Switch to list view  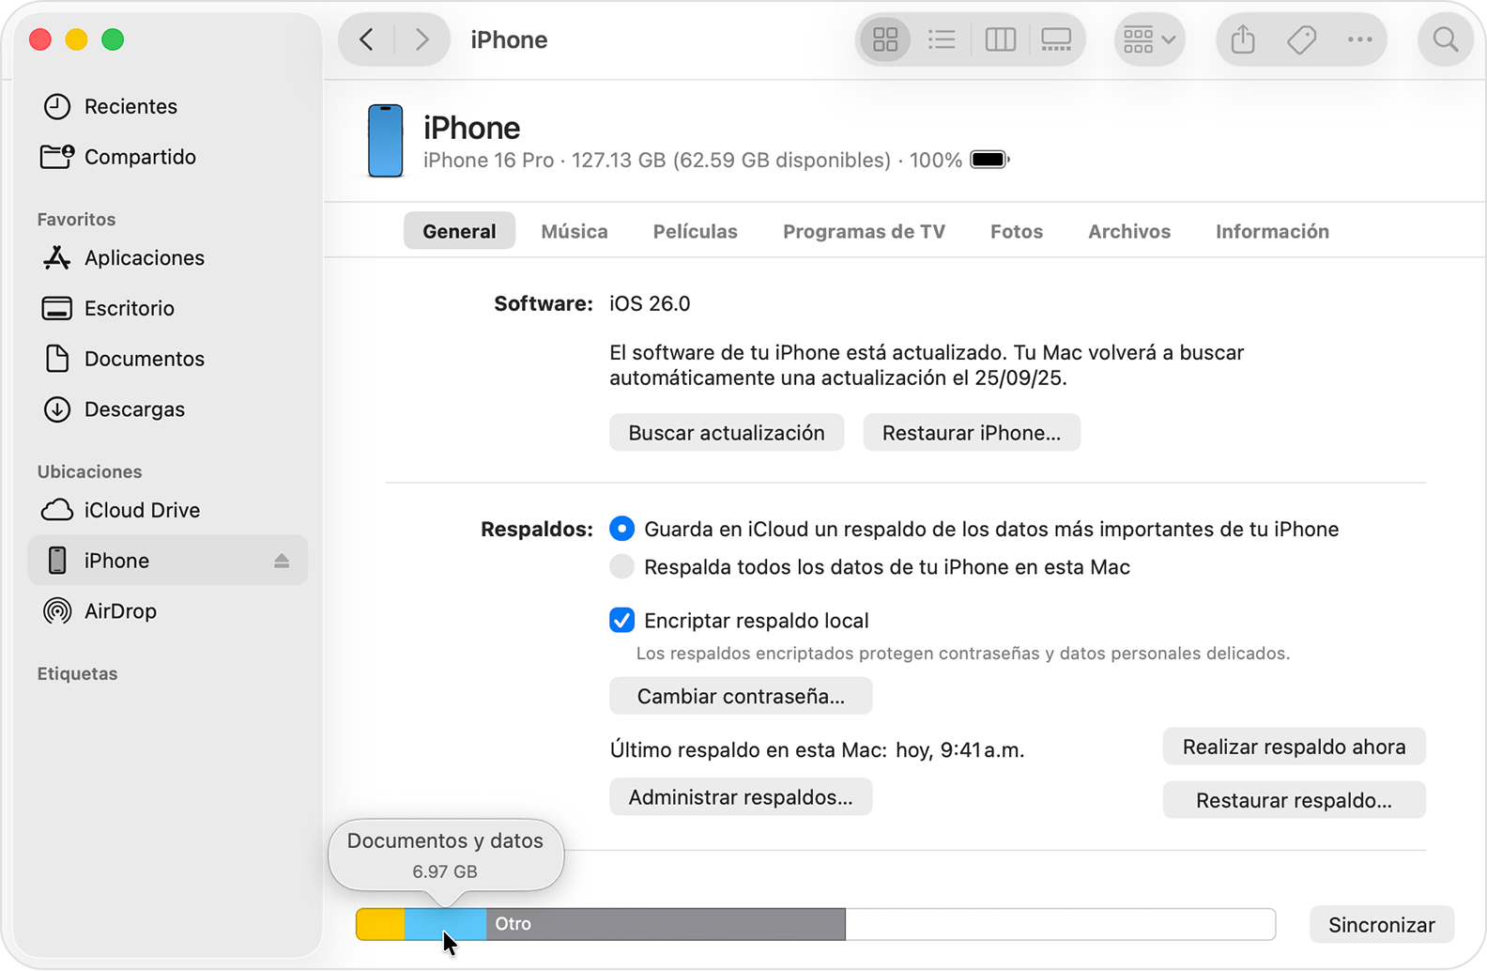[942, 39]
